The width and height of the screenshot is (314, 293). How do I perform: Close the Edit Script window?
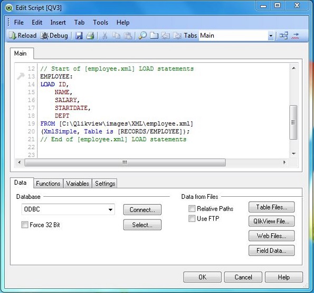pos(297,6)
